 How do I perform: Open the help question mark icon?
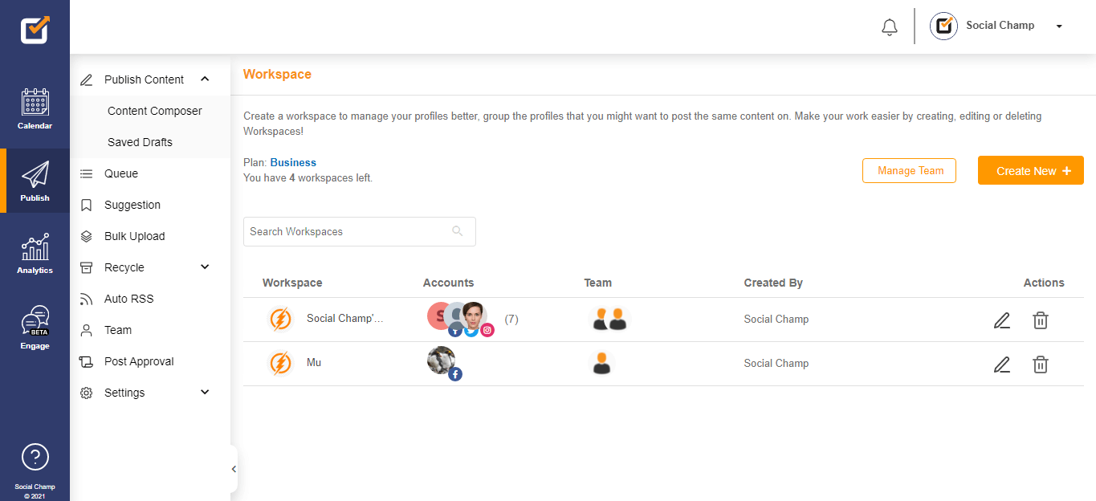click(35, 457)
